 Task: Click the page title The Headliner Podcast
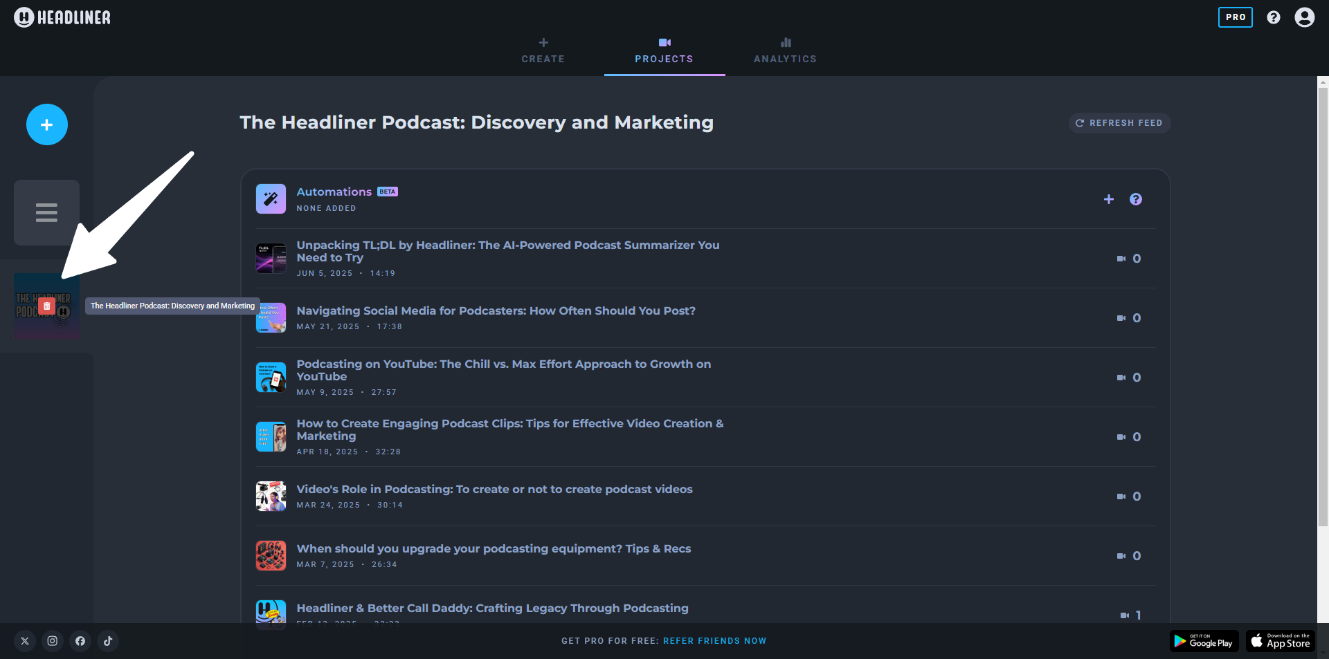click(476, 122)
